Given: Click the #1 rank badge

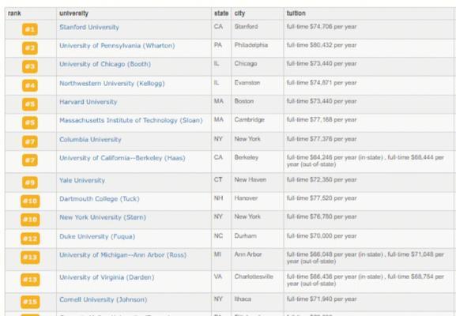Looking at the screenshot, I should [x=30, y=29].
